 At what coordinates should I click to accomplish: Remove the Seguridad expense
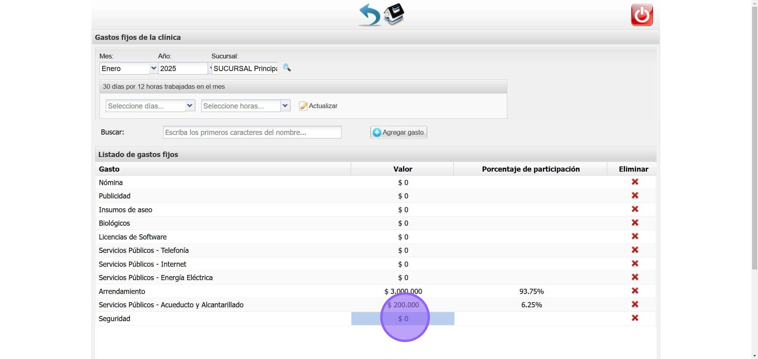coord(635,318)
